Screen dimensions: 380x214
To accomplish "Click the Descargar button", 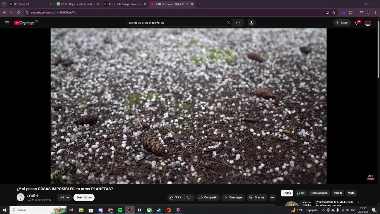I will (x=233, y=197).
